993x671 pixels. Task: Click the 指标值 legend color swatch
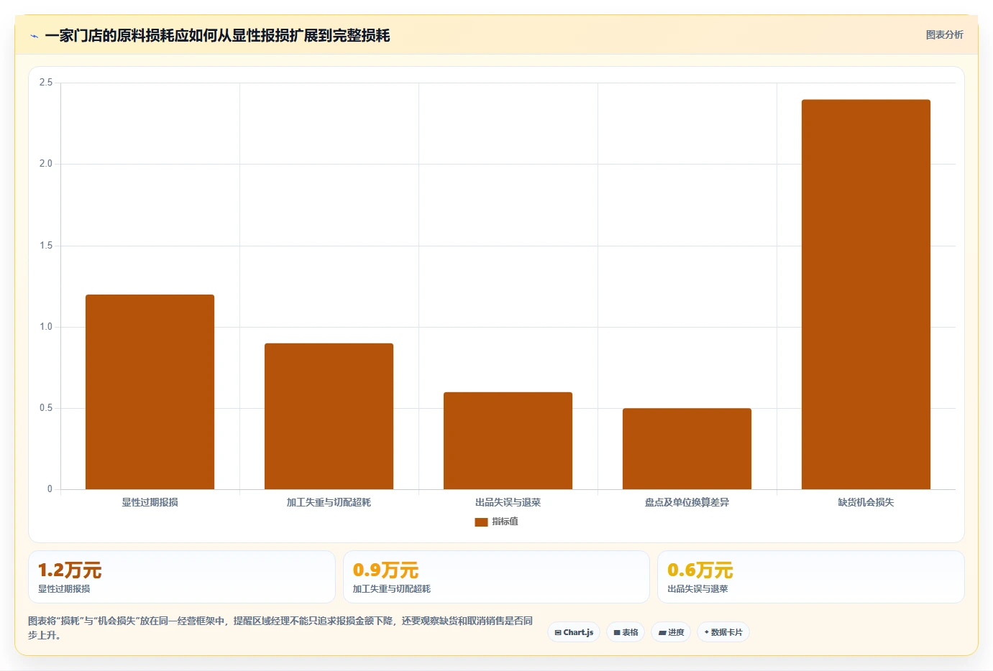[x=481, y=522]
